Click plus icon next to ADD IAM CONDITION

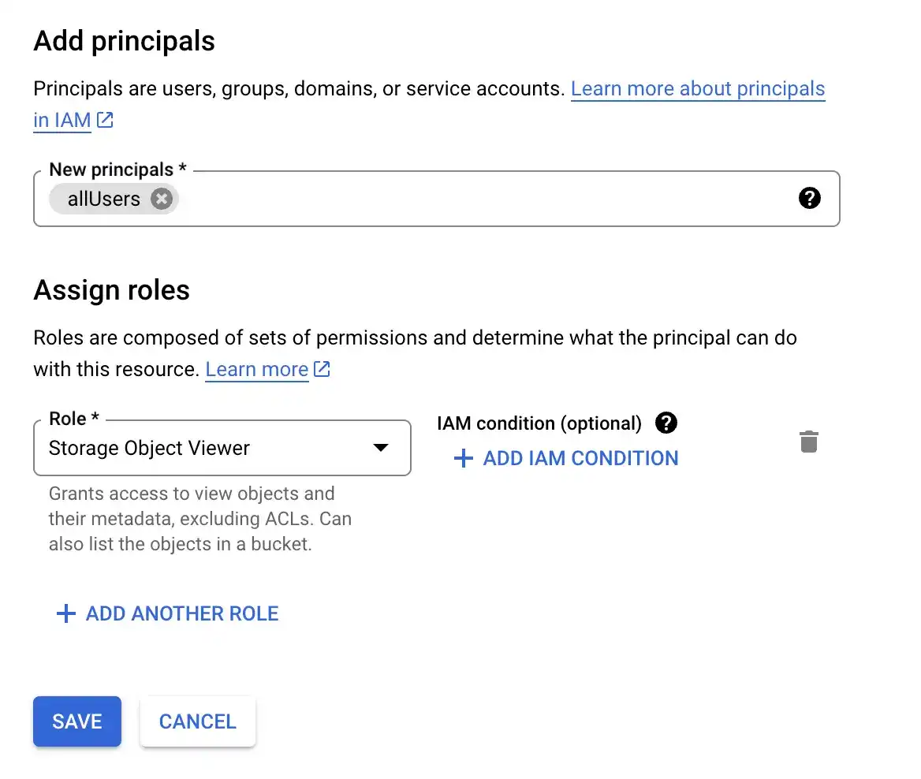[464, 458]
